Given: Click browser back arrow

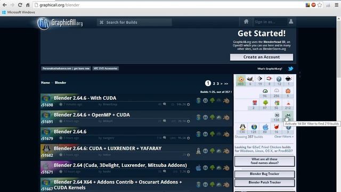Looking at the screenshot, I should tap(5, 5).
